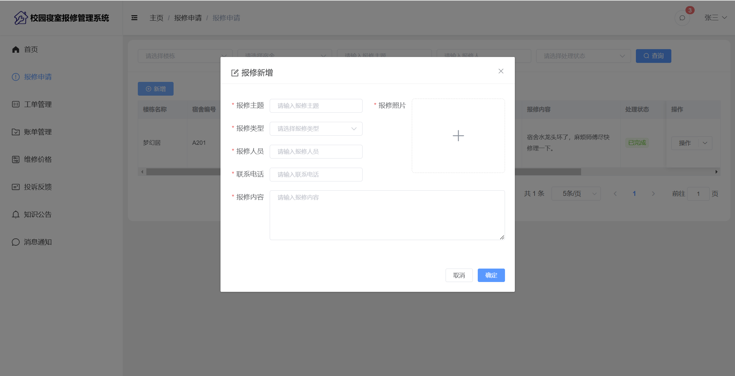Click the 确定 confirm button
Viewport: 735px width, 376px height.
(x=491, y=275)
